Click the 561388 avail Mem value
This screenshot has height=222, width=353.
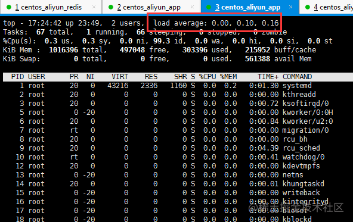258,59
